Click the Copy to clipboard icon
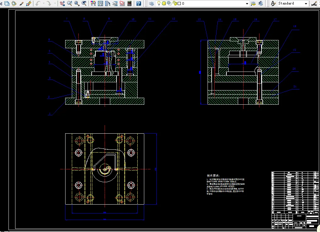 point(7,3)
